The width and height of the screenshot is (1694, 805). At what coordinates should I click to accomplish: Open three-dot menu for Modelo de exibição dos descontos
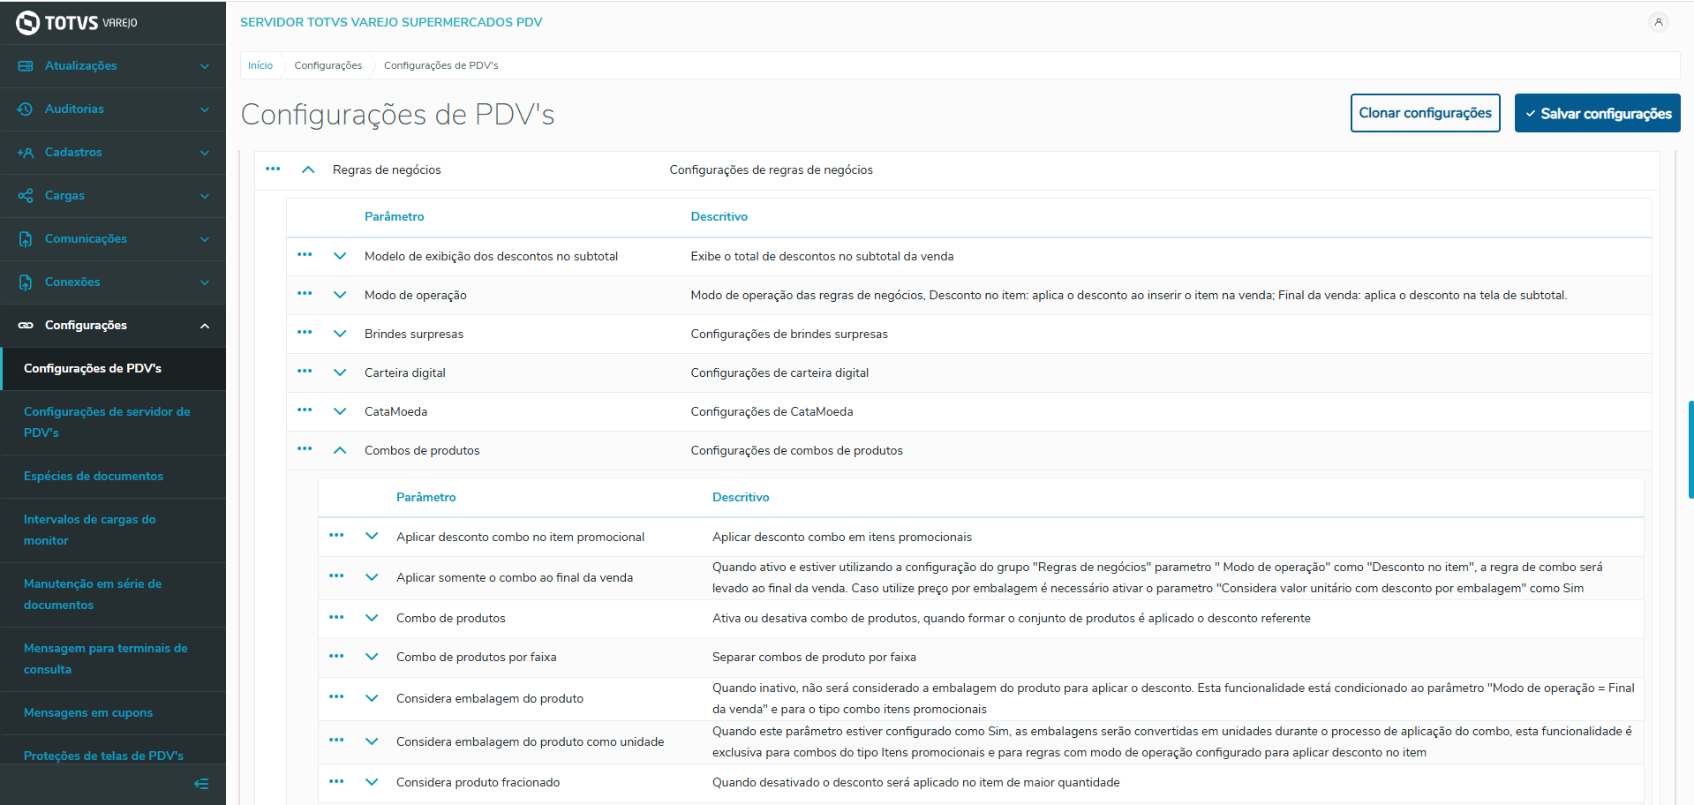pos(305,254)
